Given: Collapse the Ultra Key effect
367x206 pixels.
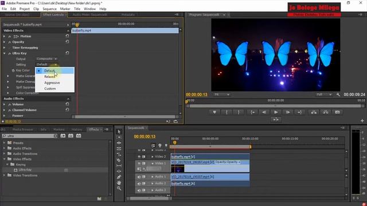Looking at the screenshot, I should click(x=4, y=53).
